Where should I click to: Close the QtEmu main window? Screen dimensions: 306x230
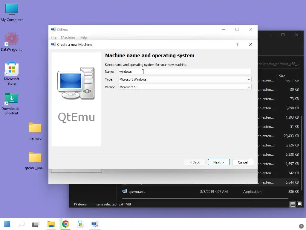coord(251,29)
